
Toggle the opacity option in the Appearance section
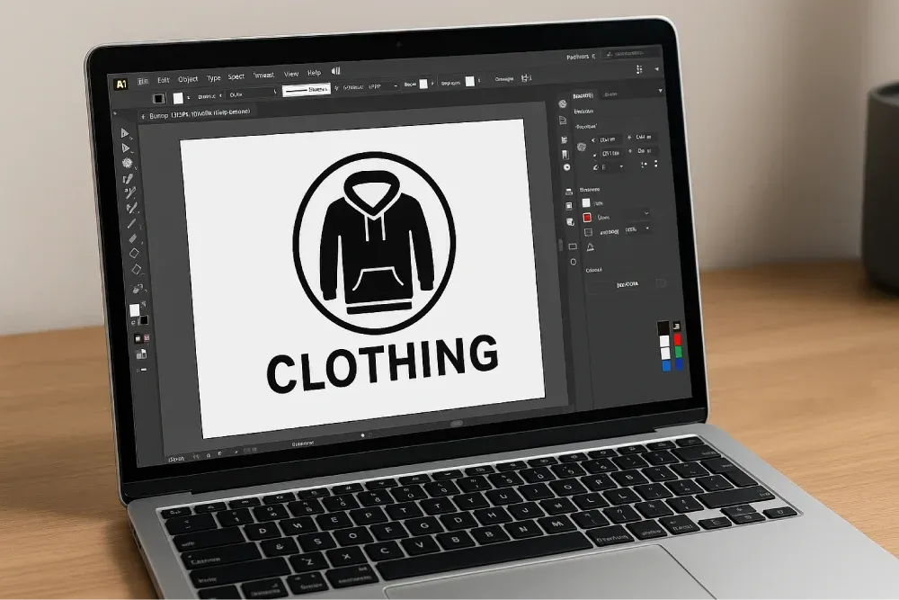pos(586,230)
